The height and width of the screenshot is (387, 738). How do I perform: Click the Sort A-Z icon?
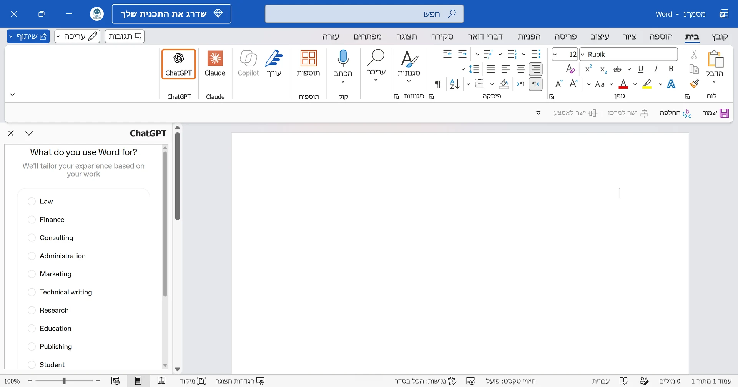point(455,84)
